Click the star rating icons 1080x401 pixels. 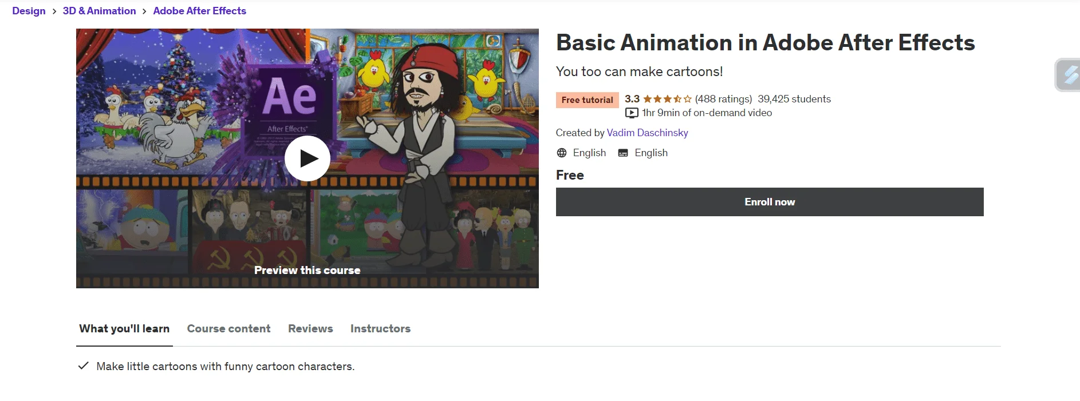pos(667,99)
